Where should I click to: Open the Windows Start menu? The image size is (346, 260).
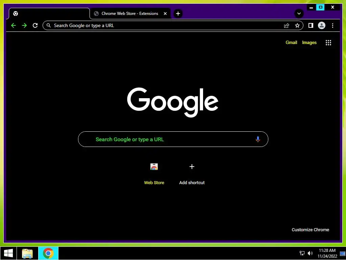(8, 253)
